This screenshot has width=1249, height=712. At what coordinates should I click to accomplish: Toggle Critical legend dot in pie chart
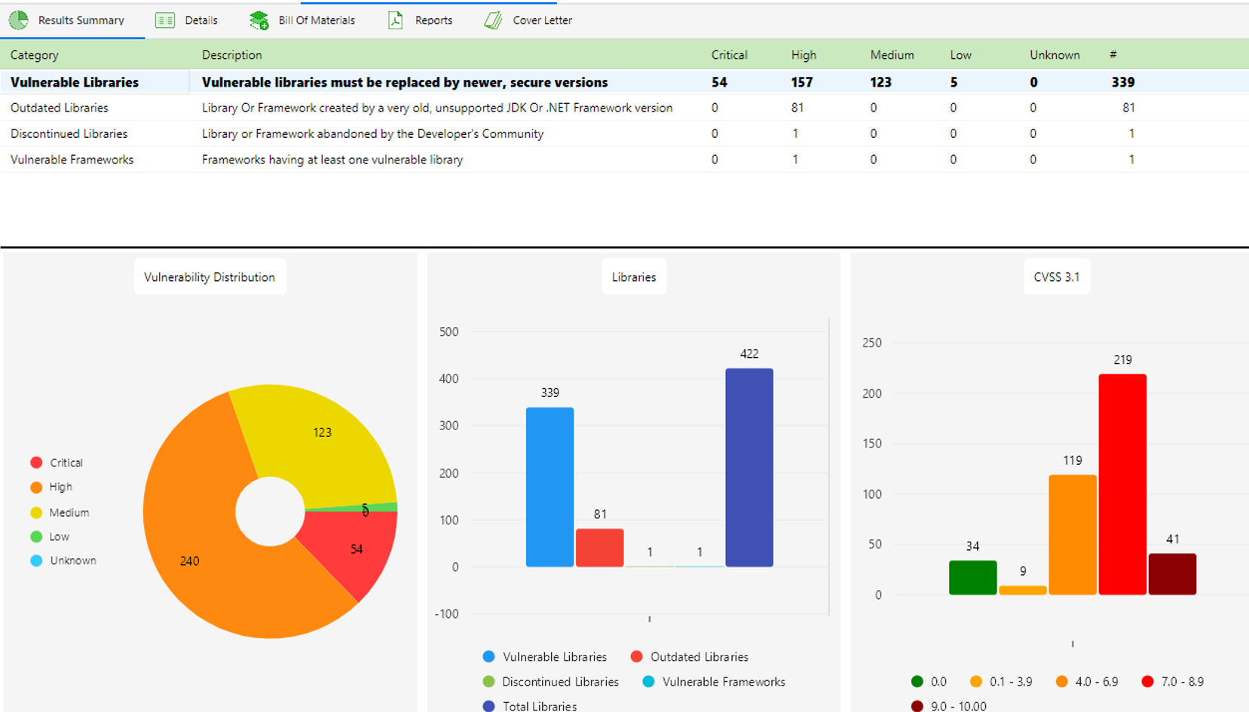(36, 463)
